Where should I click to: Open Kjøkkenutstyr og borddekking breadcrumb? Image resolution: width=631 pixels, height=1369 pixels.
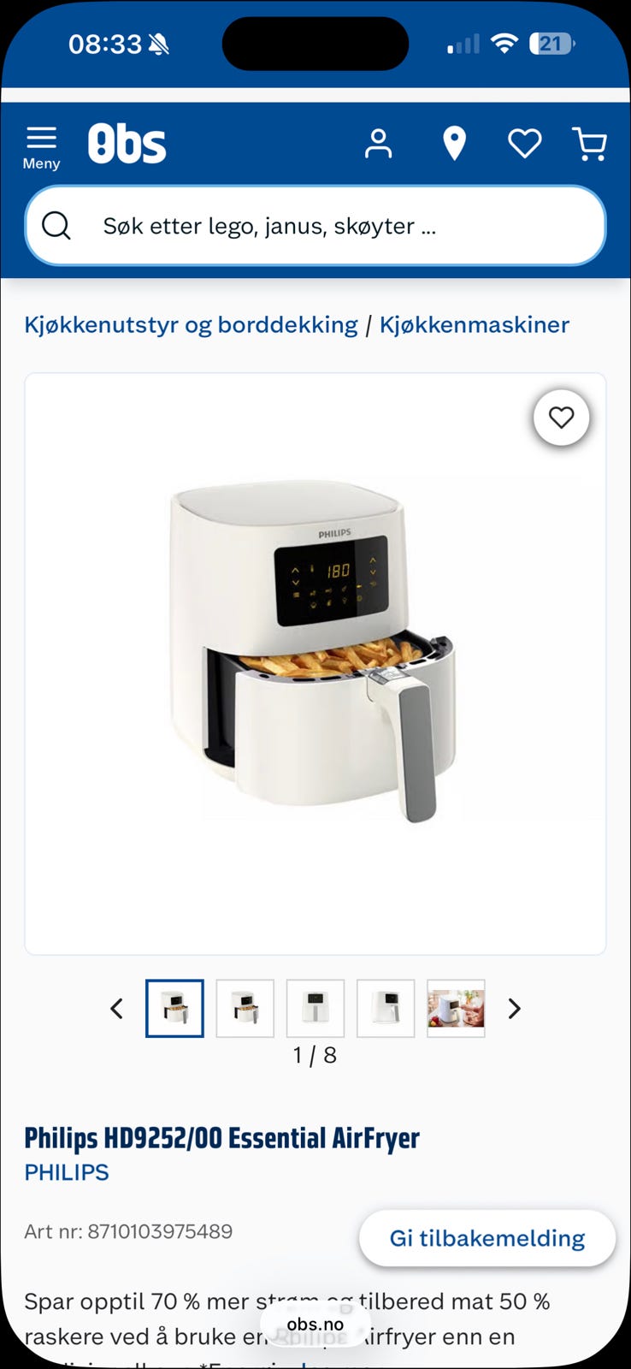(x=191, y=325)
